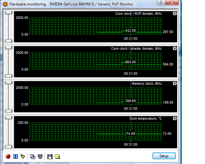Click the 200.00 max label on temperature graph
The image size is (205, 164).
23,123
